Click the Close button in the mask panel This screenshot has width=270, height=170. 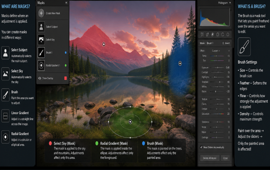pos(226,158)
